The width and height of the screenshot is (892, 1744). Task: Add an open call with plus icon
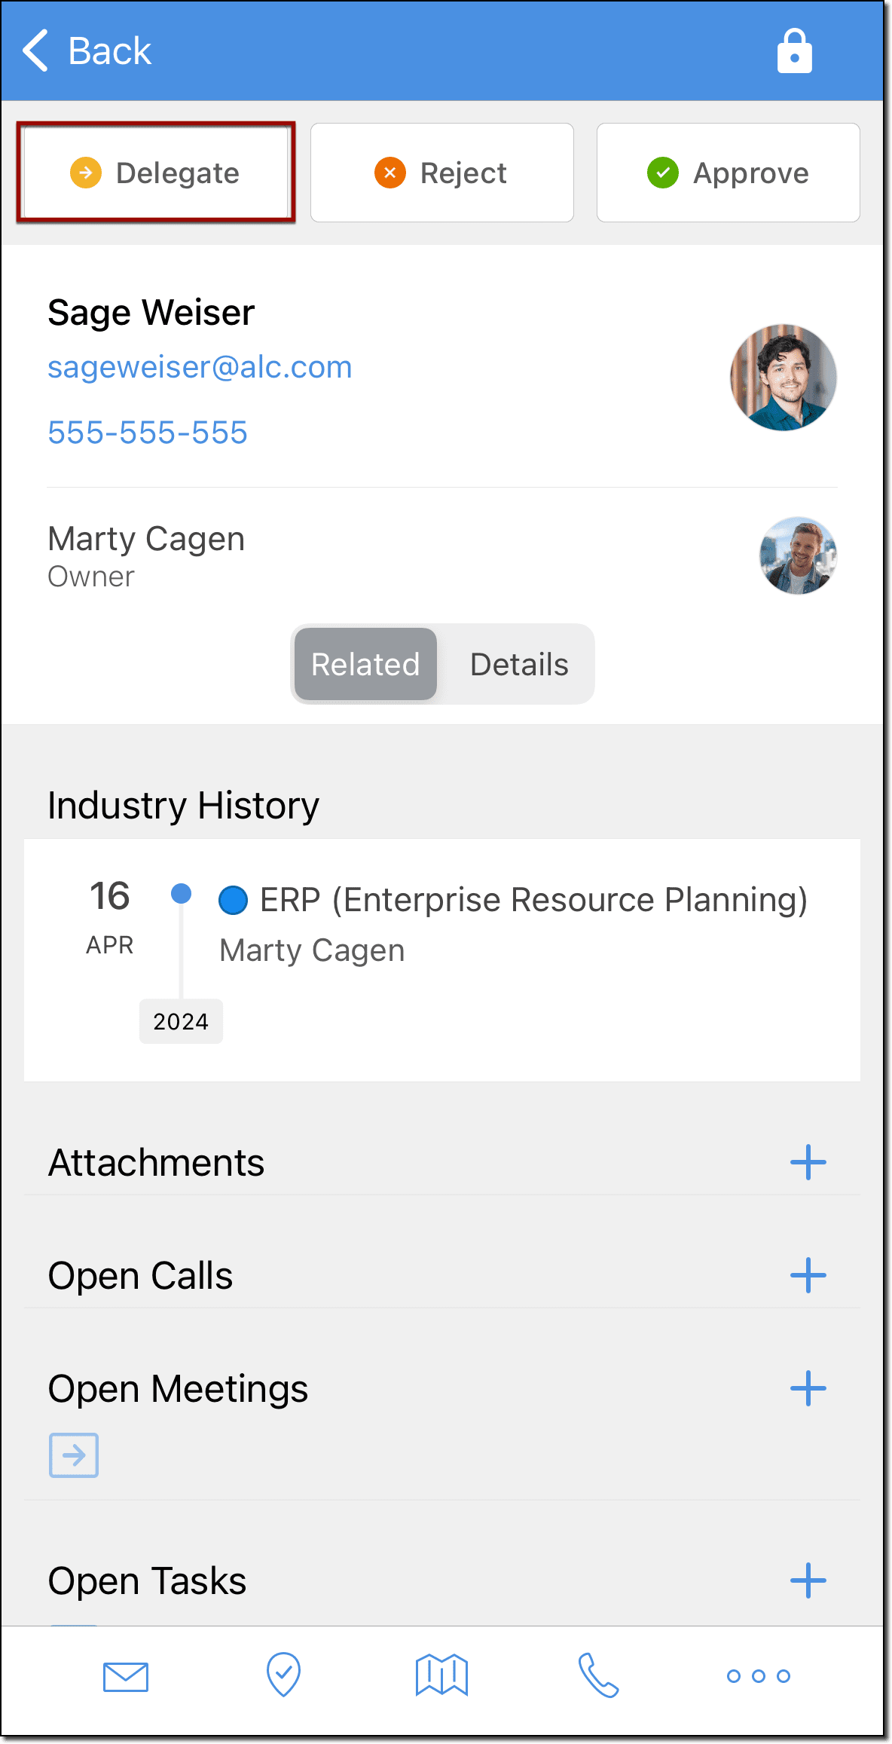tap(808, 1275)
